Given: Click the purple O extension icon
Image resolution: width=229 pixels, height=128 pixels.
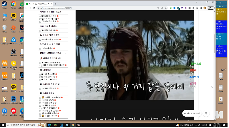Looking at the screenshot, I should tap(186, 8).
